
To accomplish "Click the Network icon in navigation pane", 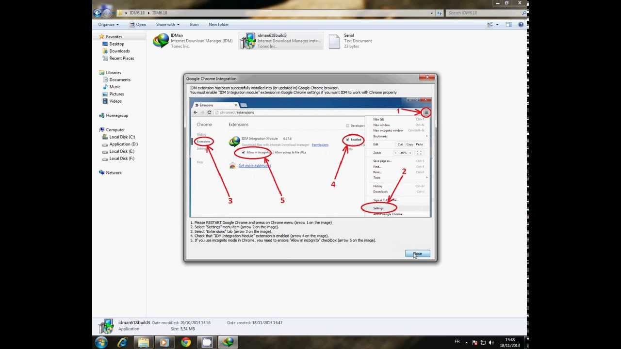I will 102,173.
